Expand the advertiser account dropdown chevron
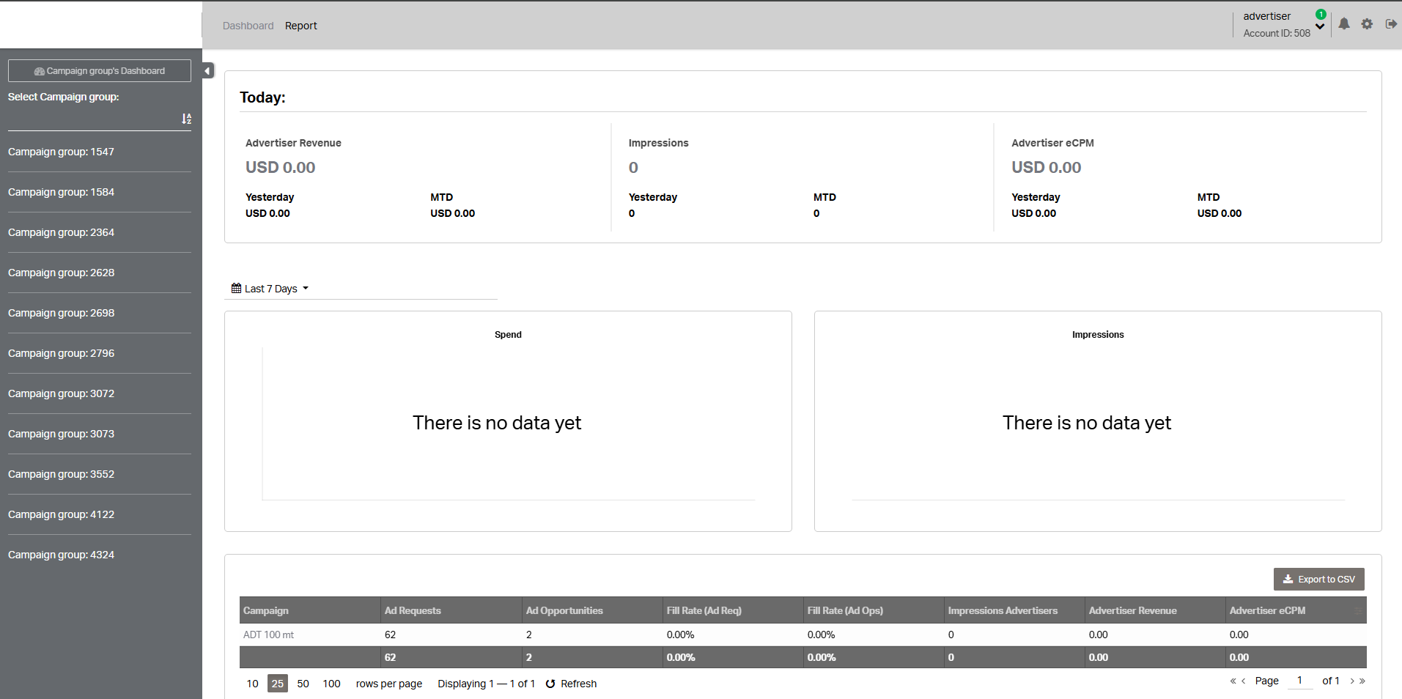 point(1320,27)
